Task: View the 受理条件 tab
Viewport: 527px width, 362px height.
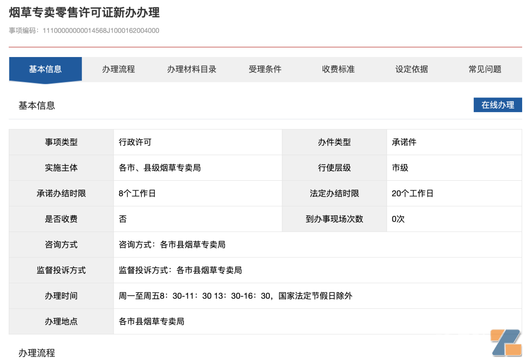Action: pos(265,69)
